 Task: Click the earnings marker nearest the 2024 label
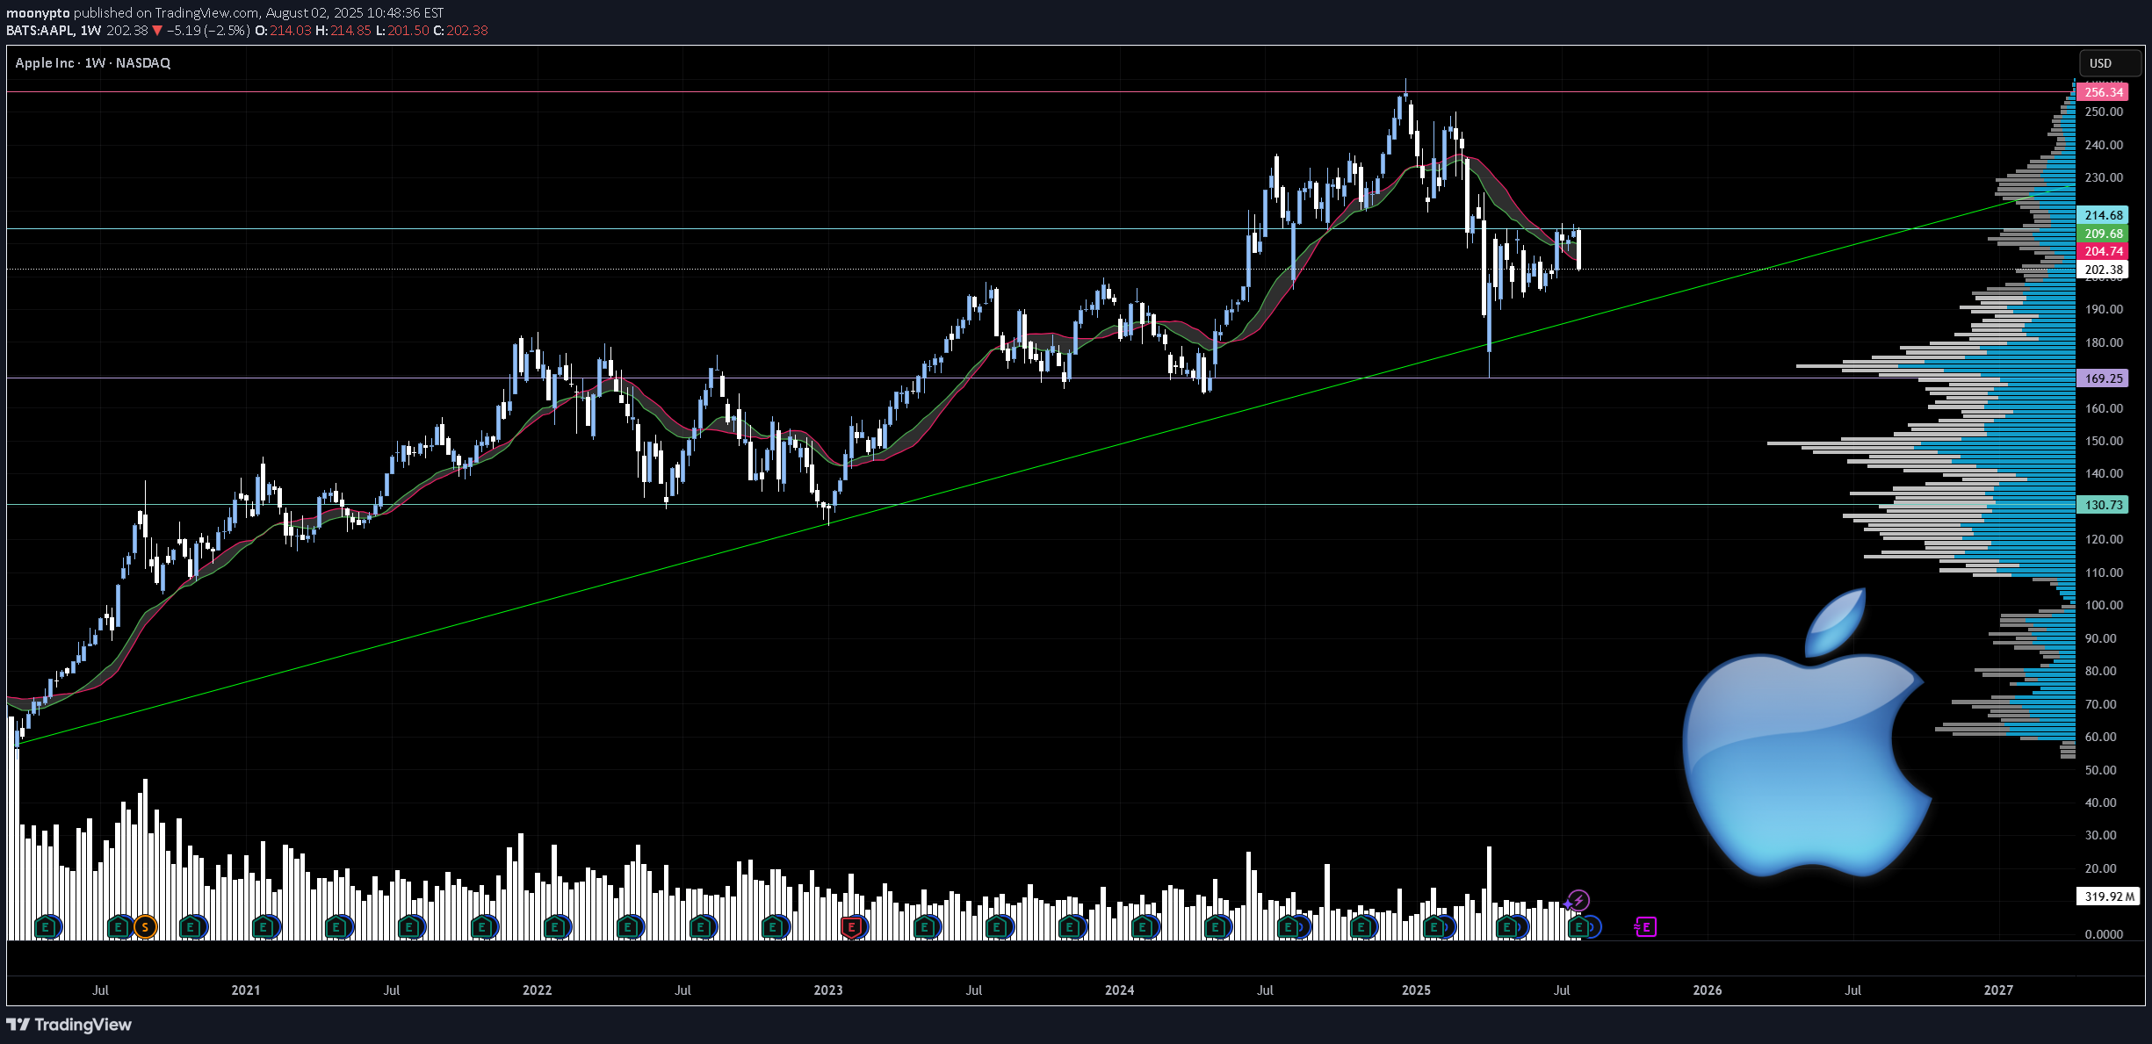[1144, 927]
